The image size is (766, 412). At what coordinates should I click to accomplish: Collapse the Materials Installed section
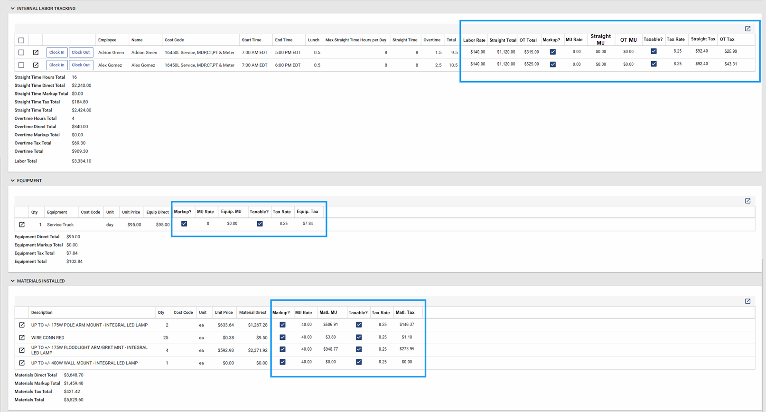click(x=13, y=281)
